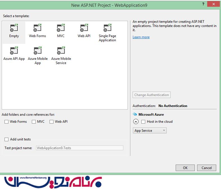Screen dimensions: 221x189
Task: Pick the Azure Mobile App template
Action: point(38,55)
